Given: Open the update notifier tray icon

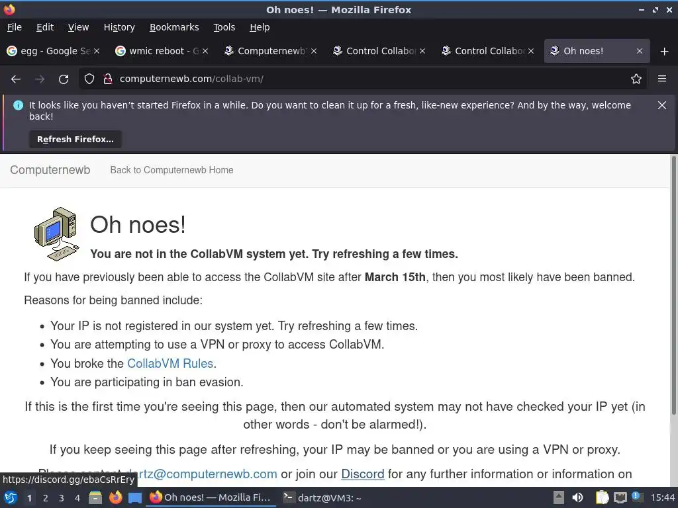Looking at the screenshot, I should pos(636,496).
